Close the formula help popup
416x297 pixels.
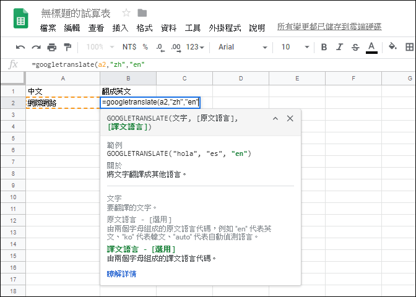[290, 119]
